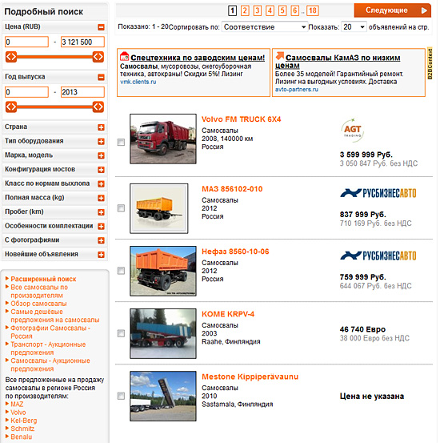Click the minimum price input field
Image resolution: width=440 pixels, height=443 pixels.
pyautogui.click(x=27, y=42)
